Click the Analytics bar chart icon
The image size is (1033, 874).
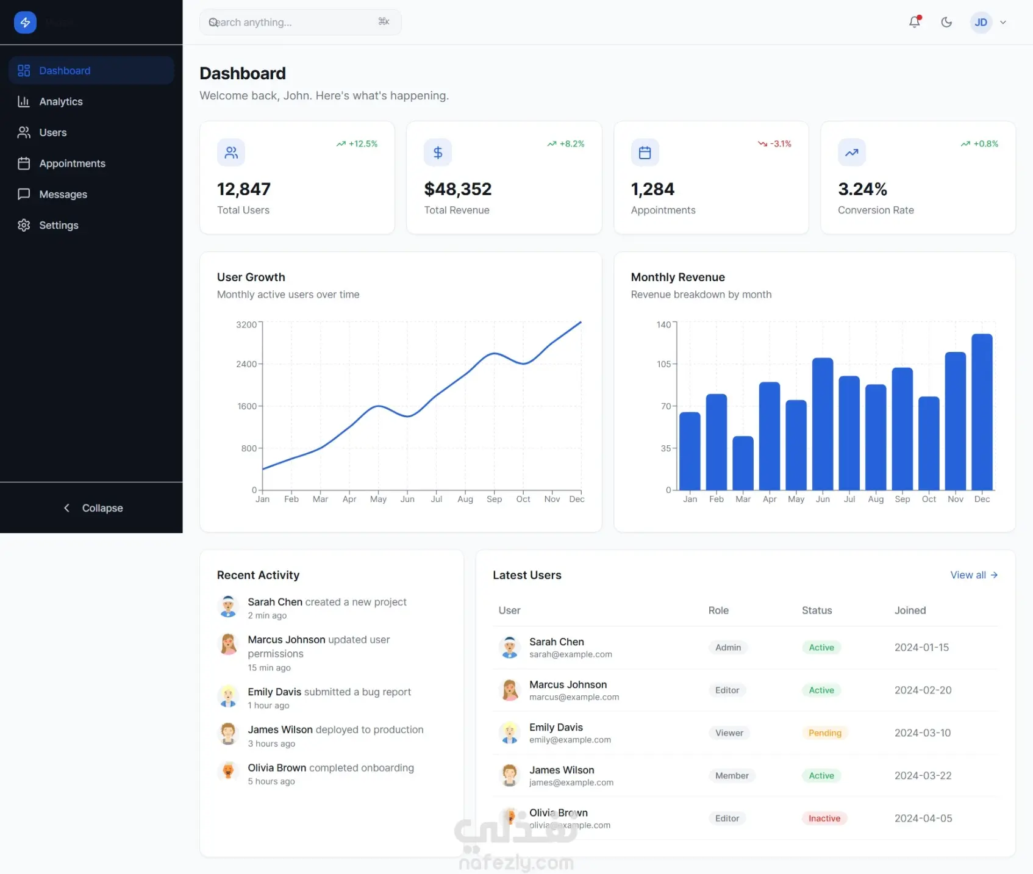(24, 101)
